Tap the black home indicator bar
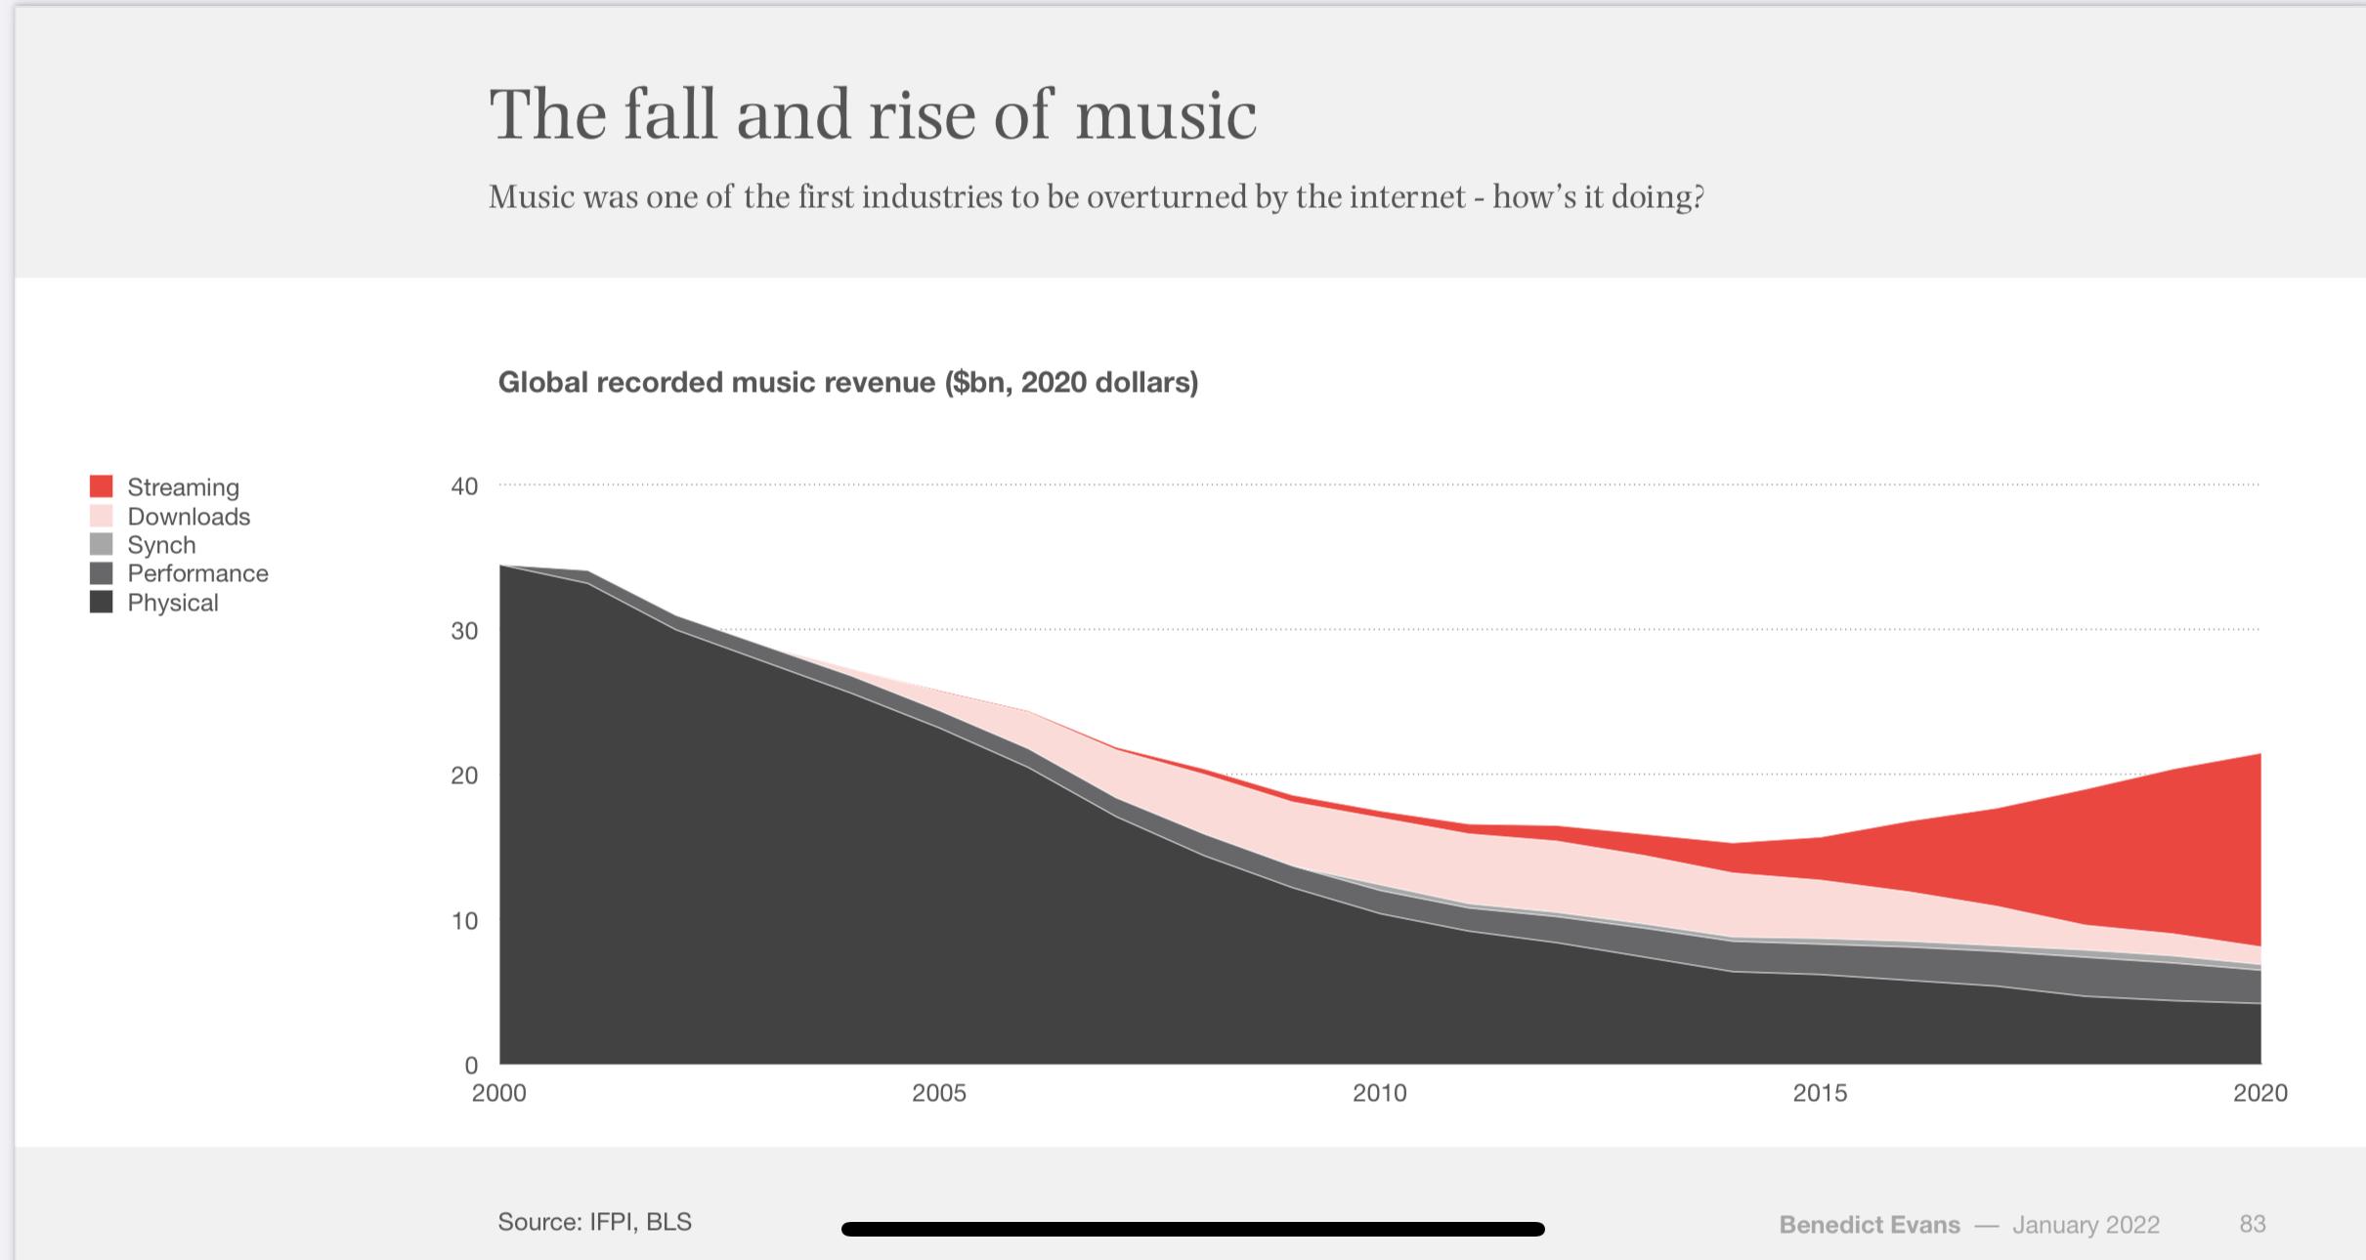Image resolution: width=2366 pixels, height=1260 pixels. [1192, 1229]
